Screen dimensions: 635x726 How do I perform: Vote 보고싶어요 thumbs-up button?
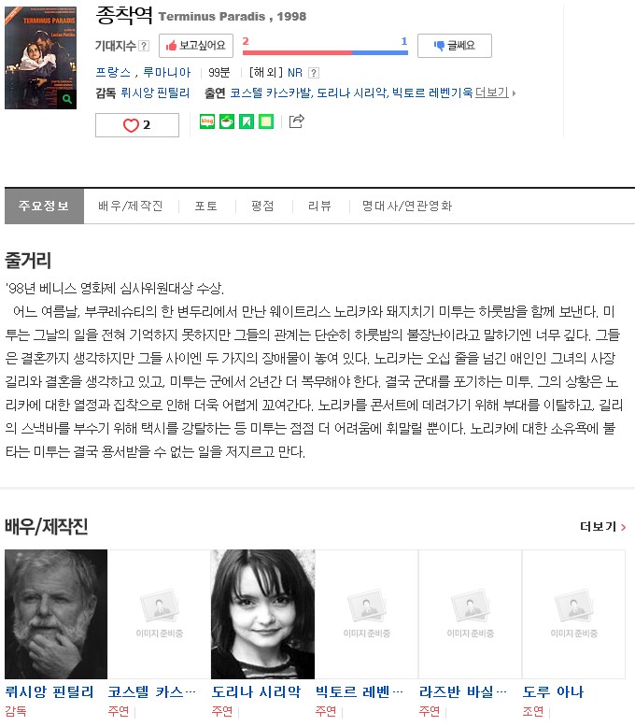tap(196, 46)
